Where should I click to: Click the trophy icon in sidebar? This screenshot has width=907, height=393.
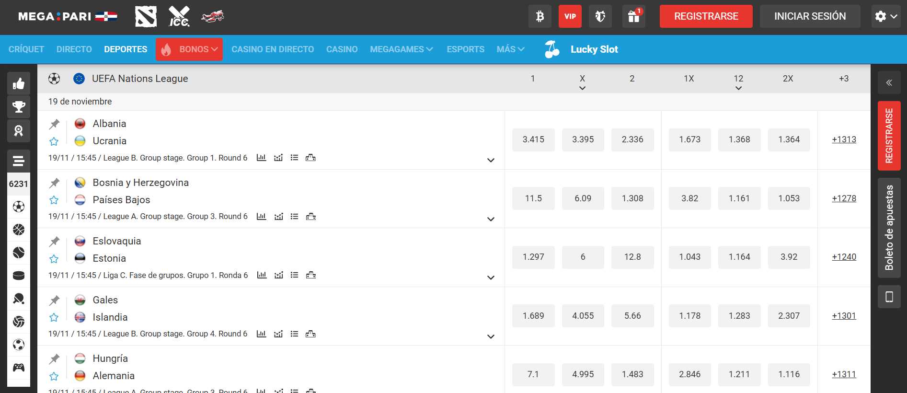[19, 107]
